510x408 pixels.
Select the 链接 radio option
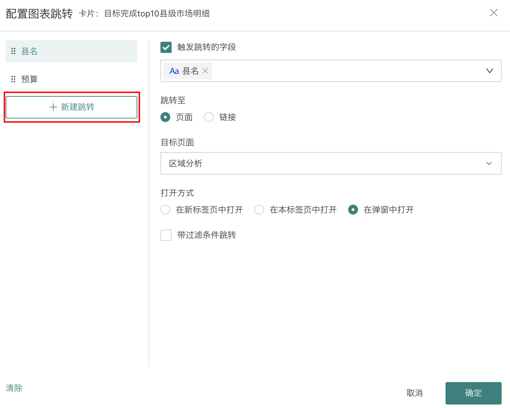(x=209, y=117)
